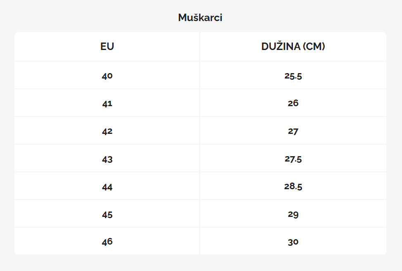Image resolution: width=402 pixels, height=271 pixels.
Task: Click the Muškarci table heading
Action: point(200,18)
